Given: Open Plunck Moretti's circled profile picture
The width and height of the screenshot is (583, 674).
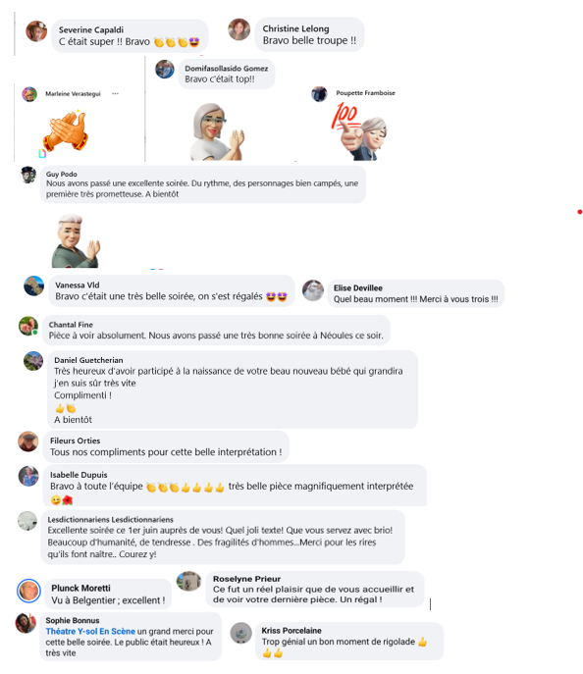Looking at the screenshot, I should pos(28,591).
